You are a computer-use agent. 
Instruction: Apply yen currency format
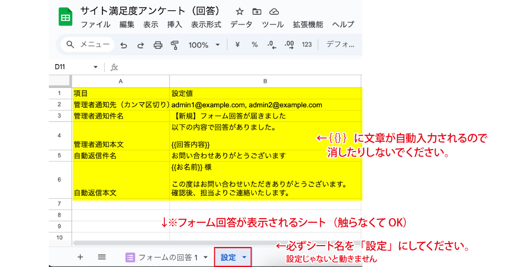tap(237, 45)
